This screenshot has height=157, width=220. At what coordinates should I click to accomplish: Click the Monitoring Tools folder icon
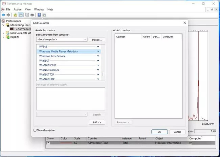[x=7, y=25]
